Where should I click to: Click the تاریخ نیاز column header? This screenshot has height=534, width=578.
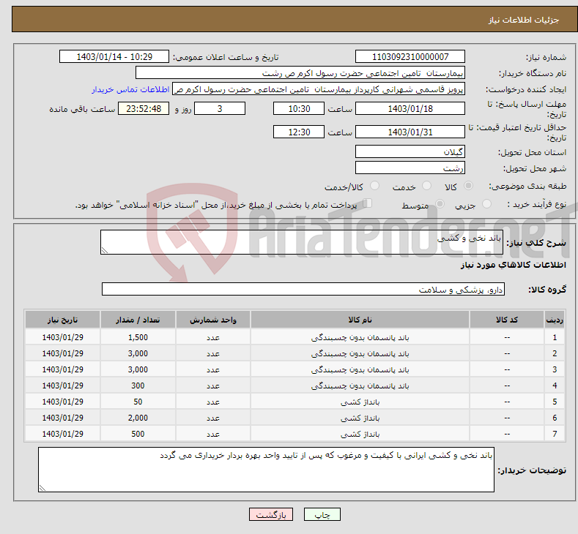(63, 320)
